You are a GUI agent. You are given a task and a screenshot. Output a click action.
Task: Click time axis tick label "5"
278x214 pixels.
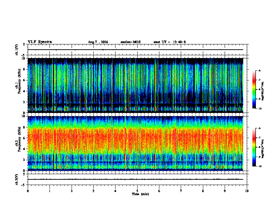click(x=137, y=191)
